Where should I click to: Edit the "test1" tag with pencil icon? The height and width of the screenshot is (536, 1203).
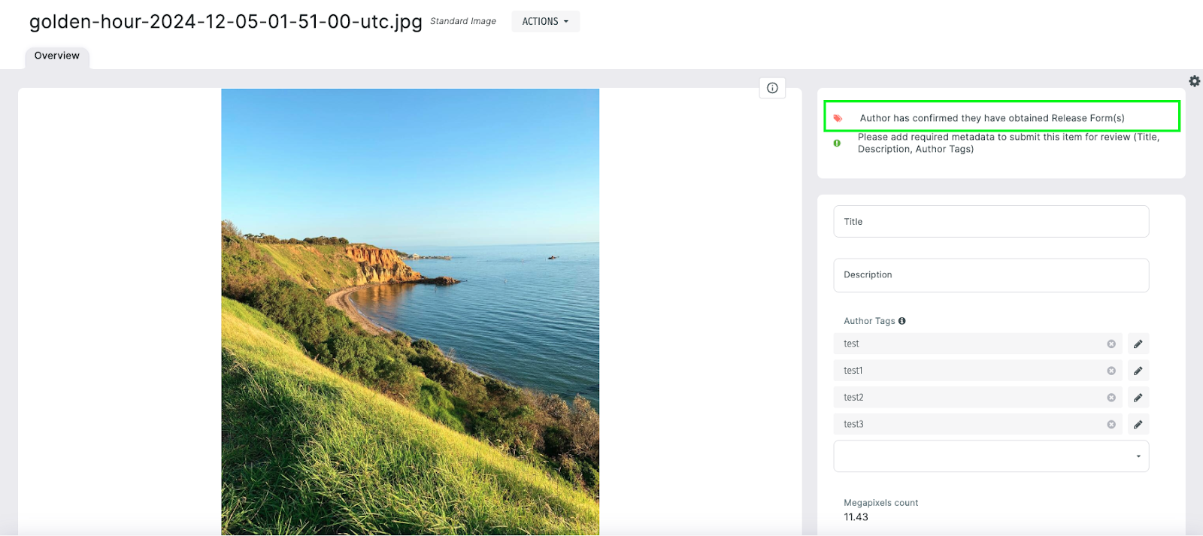tap(1138, 371)
